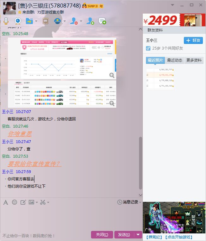
Task: Click the + 好友 add friend button
Action: pyautogui.click(x=193, y=40)
